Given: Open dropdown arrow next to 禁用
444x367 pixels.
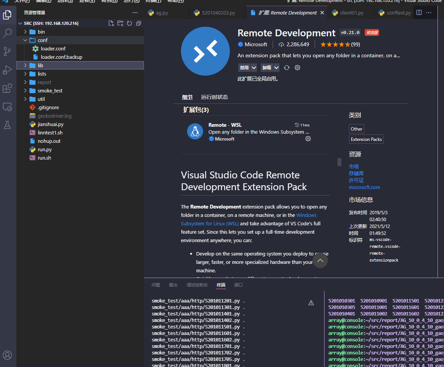Looking at the screenshot, I should 254,68.
